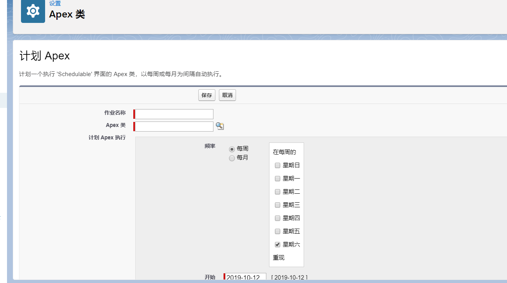Select the 每月 frequency radio button
507x283 pixels.
(232, 158)
